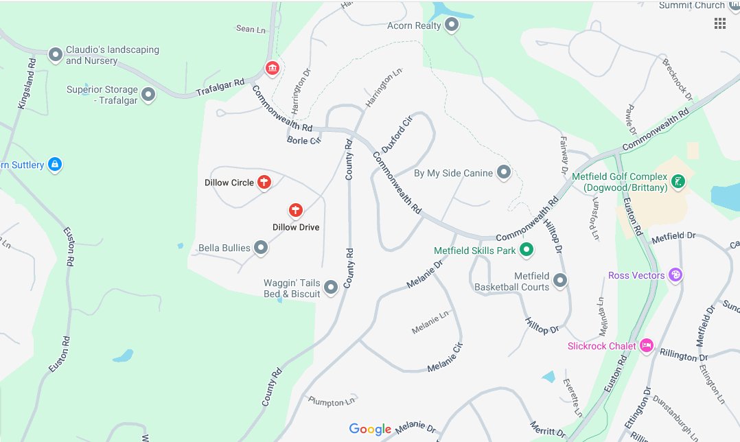The image size is (740, 442).
Task: Select the Dillow Drive red church marker
Action: pos(296,210)
